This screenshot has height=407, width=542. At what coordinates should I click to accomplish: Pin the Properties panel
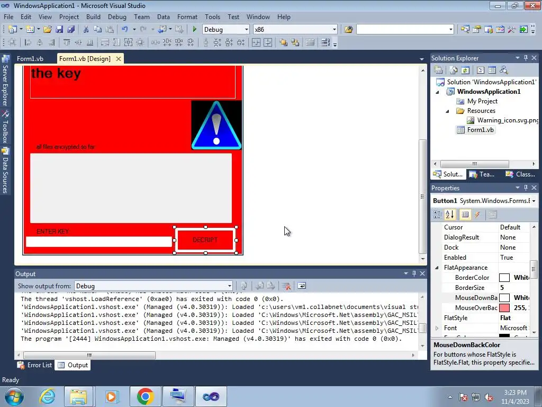526,188
